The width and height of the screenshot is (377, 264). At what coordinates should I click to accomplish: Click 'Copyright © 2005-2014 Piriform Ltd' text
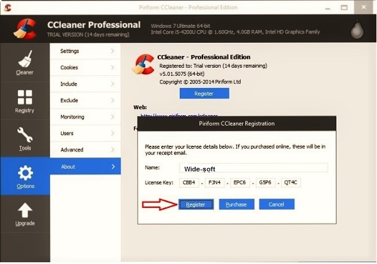200,82
